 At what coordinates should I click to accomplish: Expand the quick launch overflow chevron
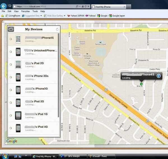point(26,156)
